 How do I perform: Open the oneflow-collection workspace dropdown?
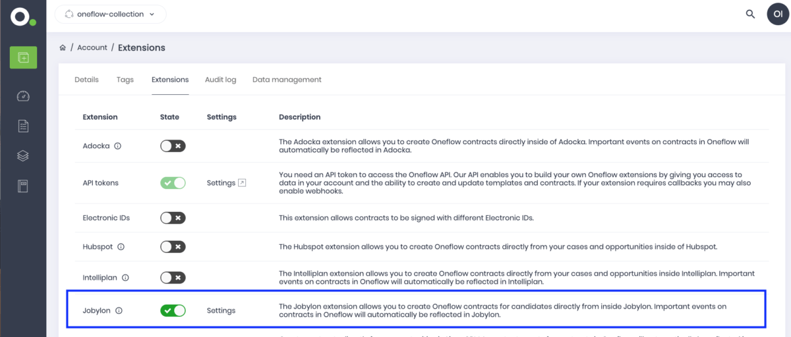pyautogui.click(x=111, y=14)
